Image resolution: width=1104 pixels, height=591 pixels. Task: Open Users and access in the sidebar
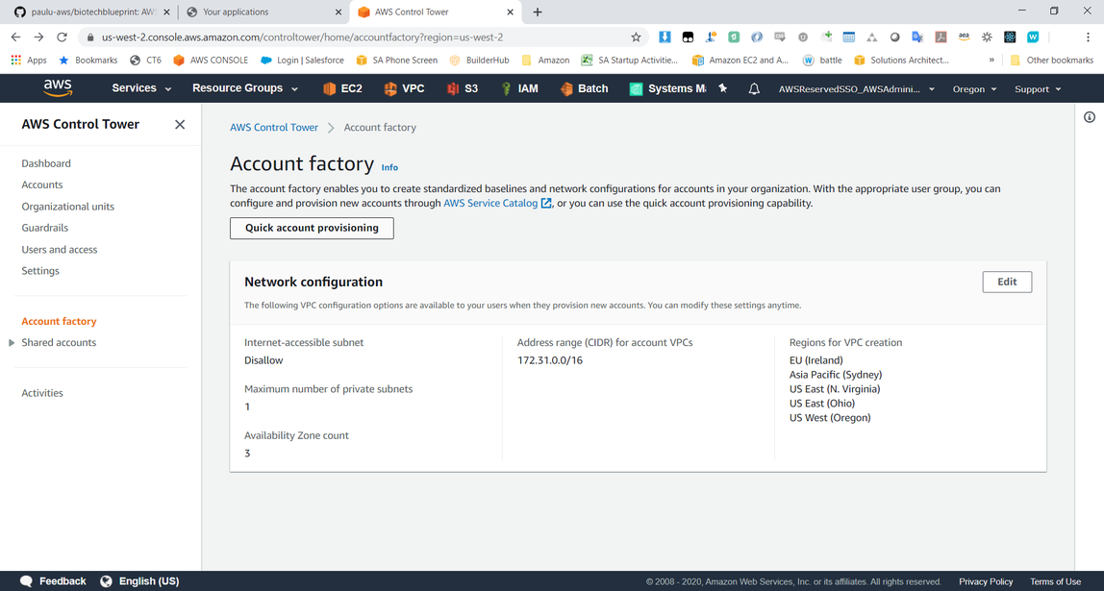[60, 250]
